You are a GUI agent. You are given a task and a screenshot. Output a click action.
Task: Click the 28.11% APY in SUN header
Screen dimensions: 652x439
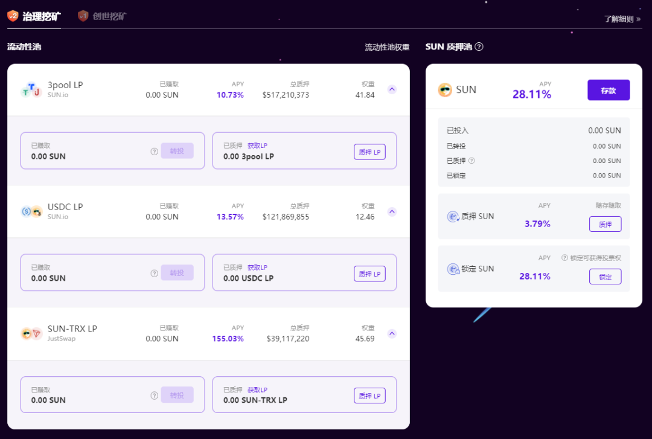[x=532, y=94]
